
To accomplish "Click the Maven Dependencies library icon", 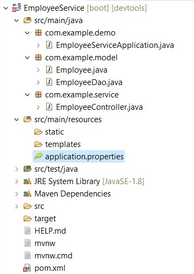I will click(x=27, y=194).
